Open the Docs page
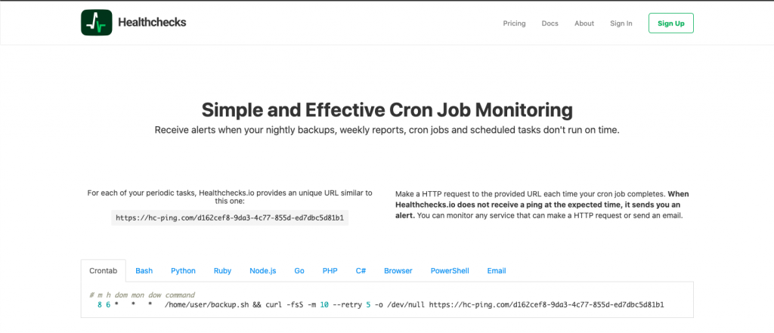 (x=550, y=23)
